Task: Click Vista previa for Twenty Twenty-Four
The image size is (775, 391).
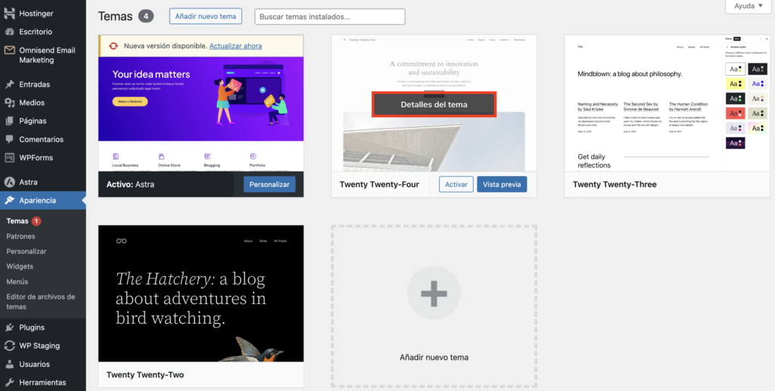Action: click(x=502, y=184)
